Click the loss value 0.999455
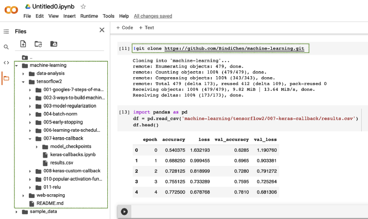This screenshot has width=368, height=219. pos(200,161)
